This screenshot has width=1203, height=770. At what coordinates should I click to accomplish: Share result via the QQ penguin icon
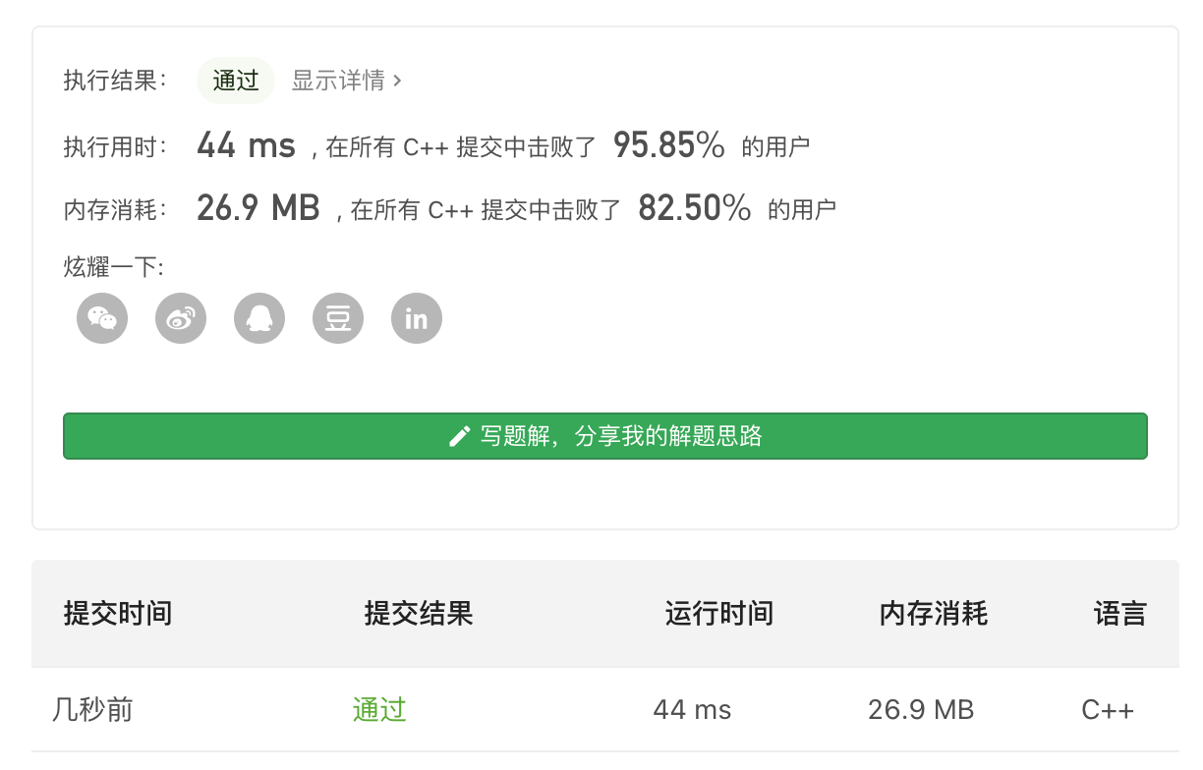[259, 318]
